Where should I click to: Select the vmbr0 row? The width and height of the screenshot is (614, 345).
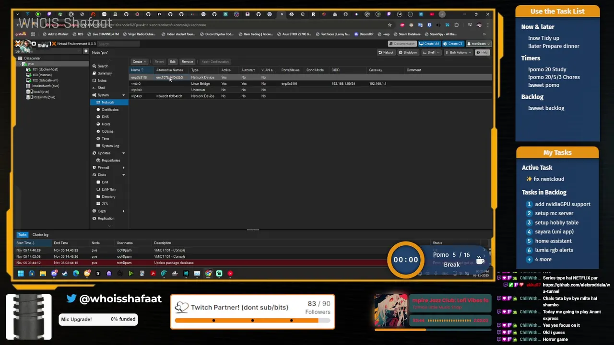[311, 84]
